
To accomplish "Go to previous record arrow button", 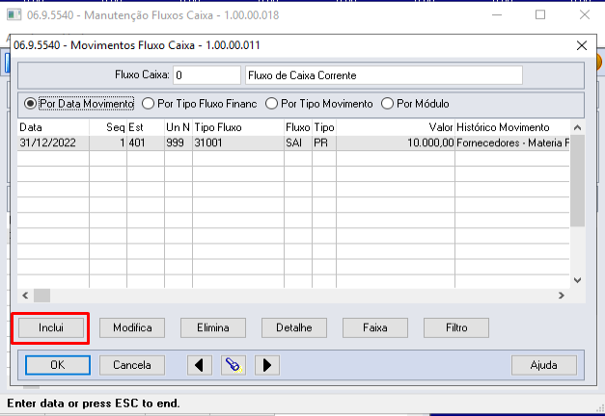I will tap(200, 365).
